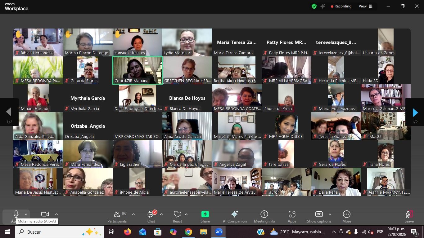Click the Recording indicator
Viewport: 424px width, 238px height.
click(341, 6)
